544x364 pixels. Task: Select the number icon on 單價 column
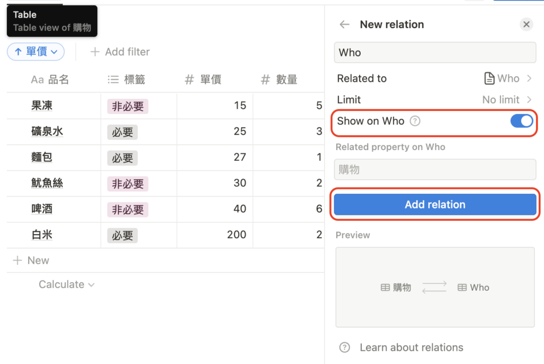click(x=190, y=80)
